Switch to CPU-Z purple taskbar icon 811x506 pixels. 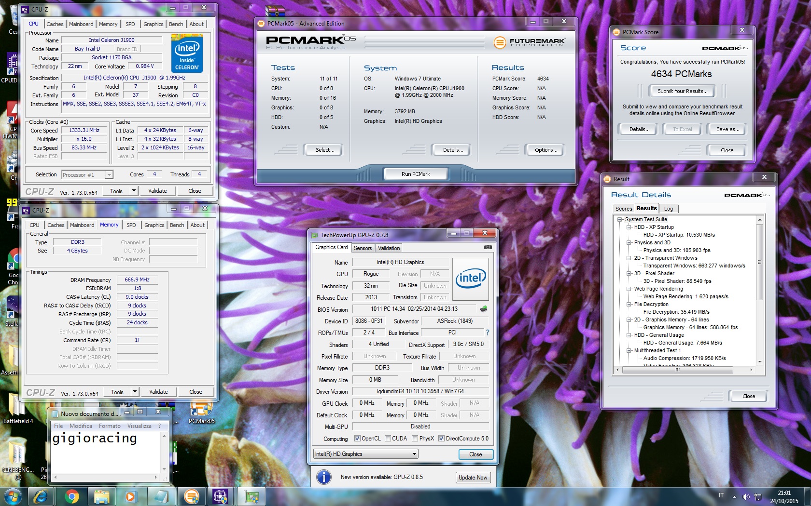click(x=221, y=496)
